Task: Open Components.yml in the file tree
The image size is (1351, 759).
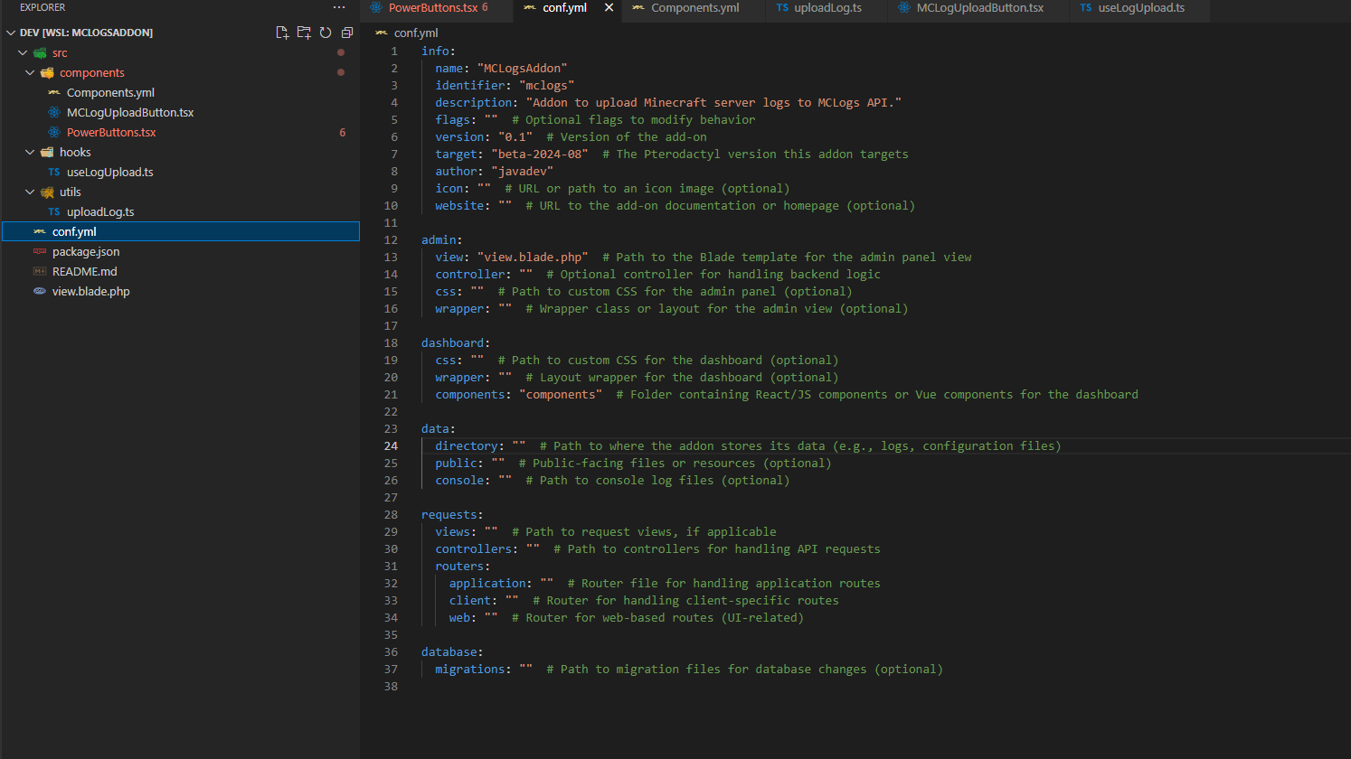Action: click(110, 92)
